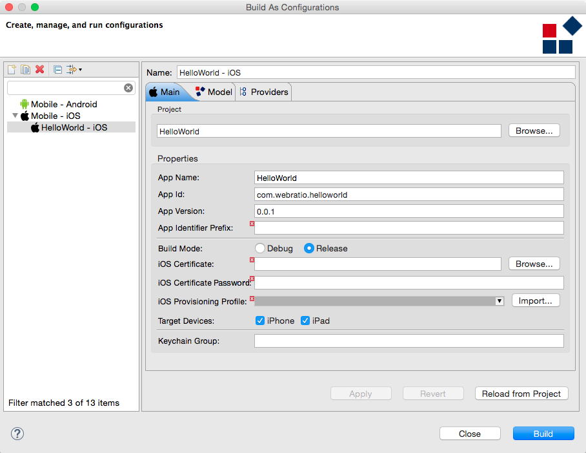The height and width of the screenshot is (453, 586).
Task: Click error marker next to Certificate Password
Action: point(252,279)
